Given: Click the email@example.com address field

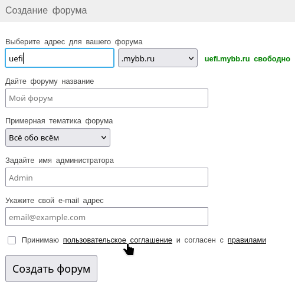Looking at the screenshot, I should tap(107, 217).
